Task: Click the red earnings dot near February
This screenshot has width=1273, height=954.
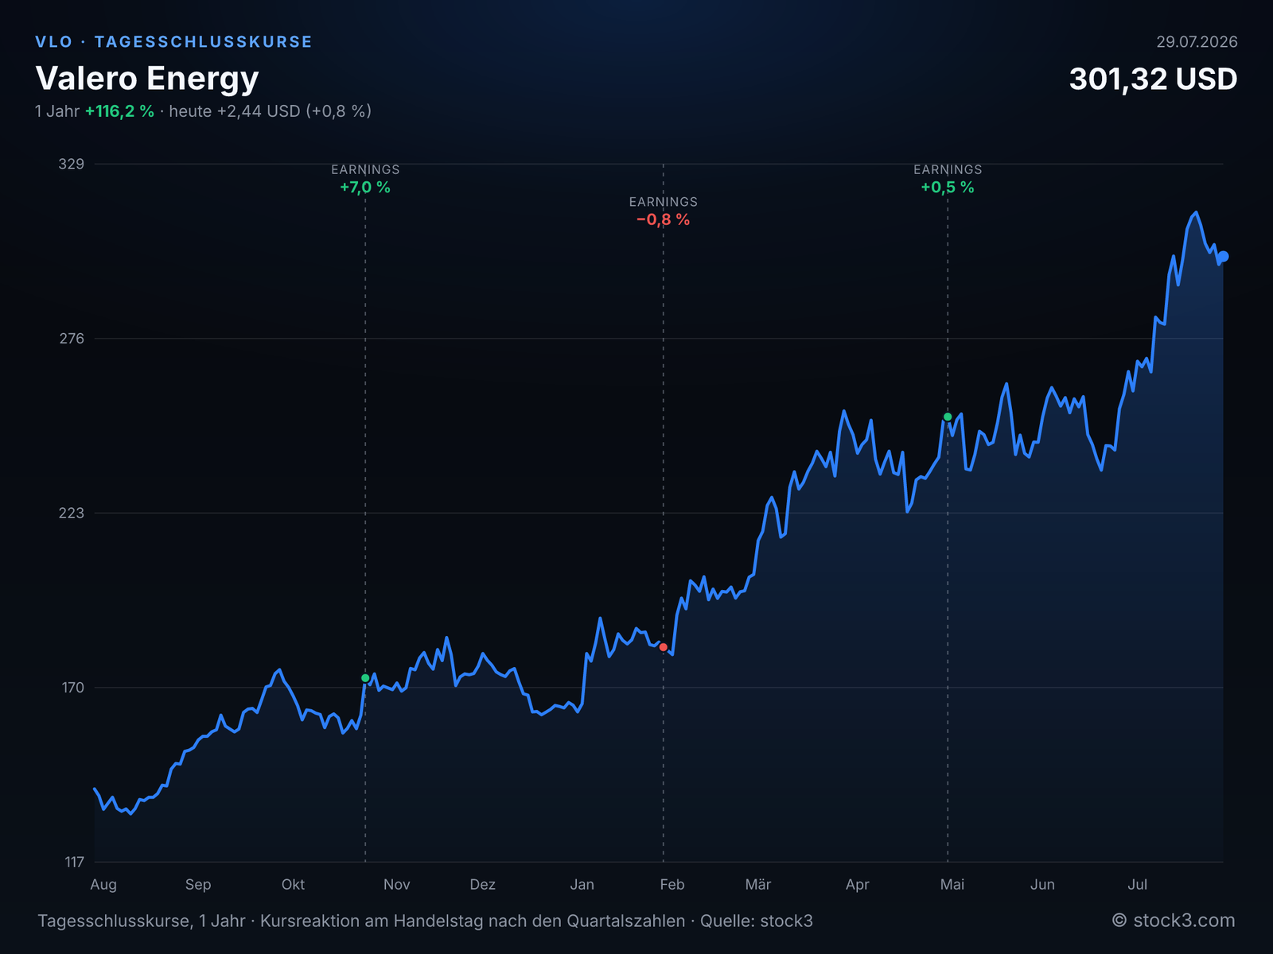Action: coord(664,647)
